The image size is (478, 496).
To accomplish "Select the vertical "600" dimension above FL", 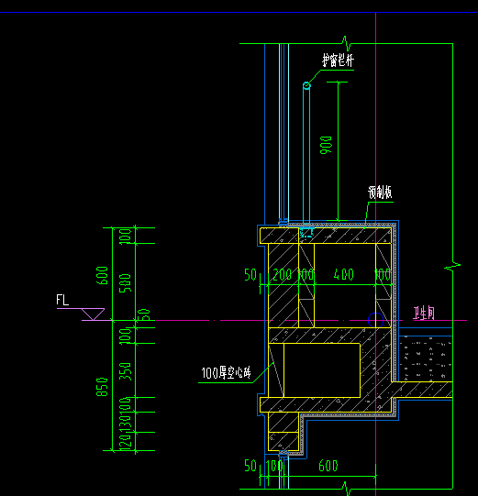I will click(x=102, y=276).
